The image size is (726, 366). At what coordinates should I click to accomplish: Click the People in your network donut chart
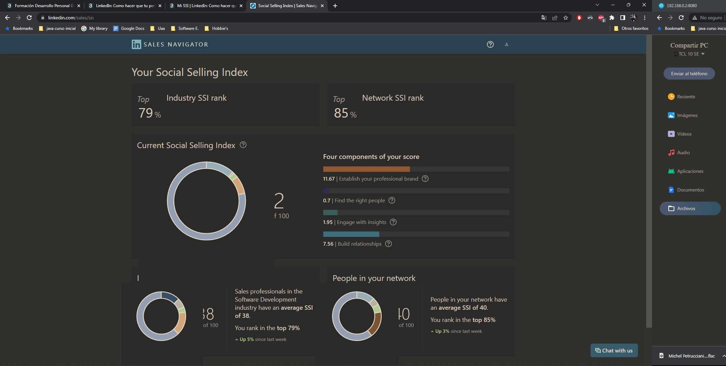pyautogui.click(x=357, y=316)
